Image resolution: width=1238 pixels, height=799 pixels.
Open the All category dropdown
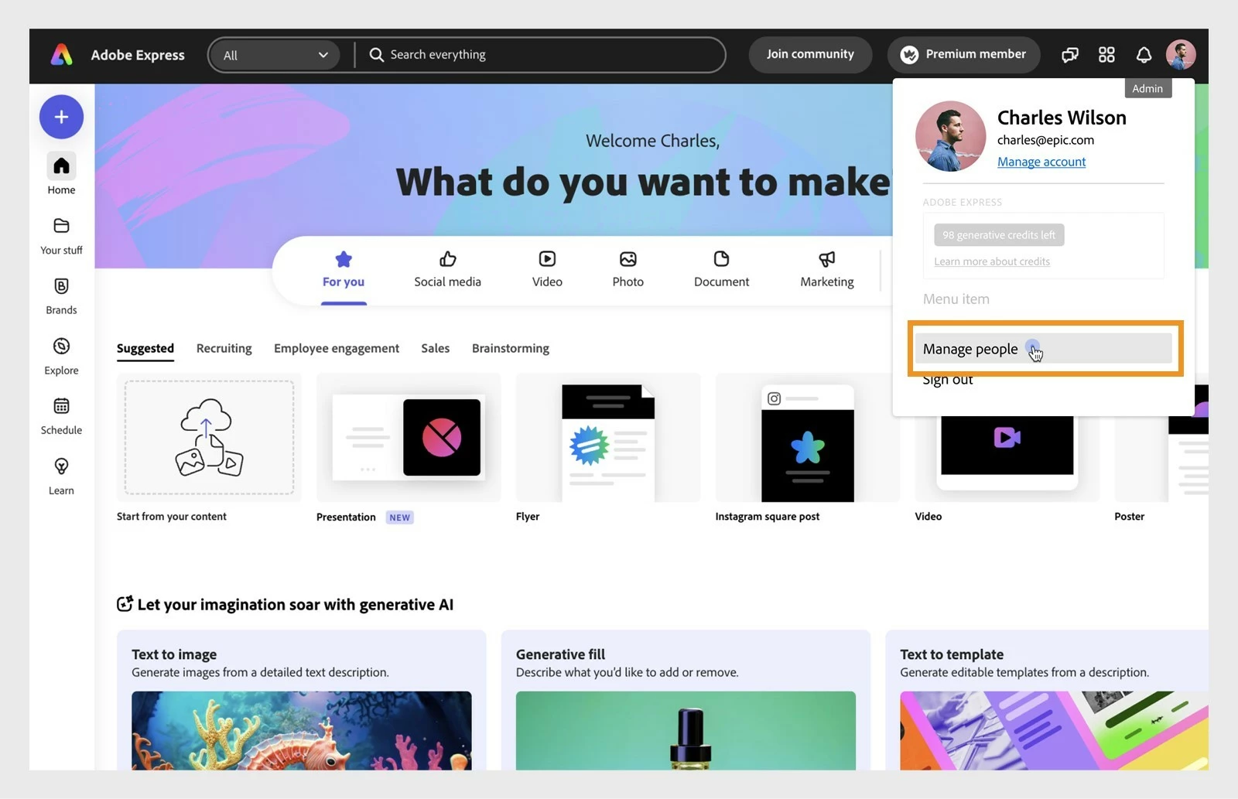pyautogui.click(x=275, y=55)
